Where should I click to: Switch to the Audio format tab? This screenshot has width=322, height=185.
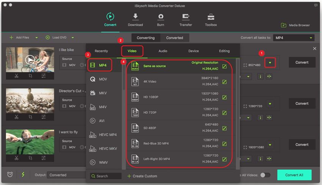(163, 51)
